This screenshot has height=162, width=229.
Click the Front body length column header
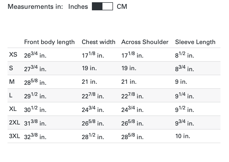click(49, 42)
